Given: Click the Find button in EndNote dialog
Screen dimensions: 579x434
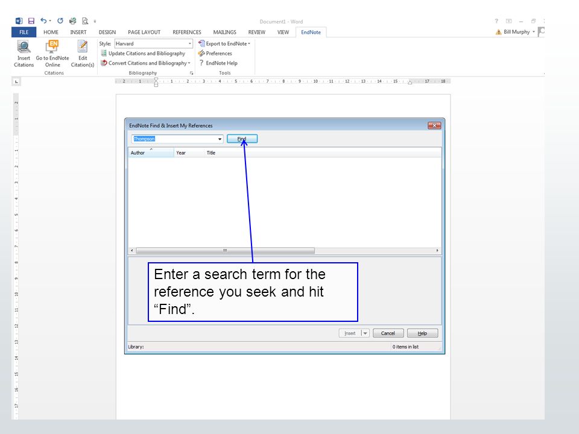Looking at the screenshot, I should tap(242, 139).
